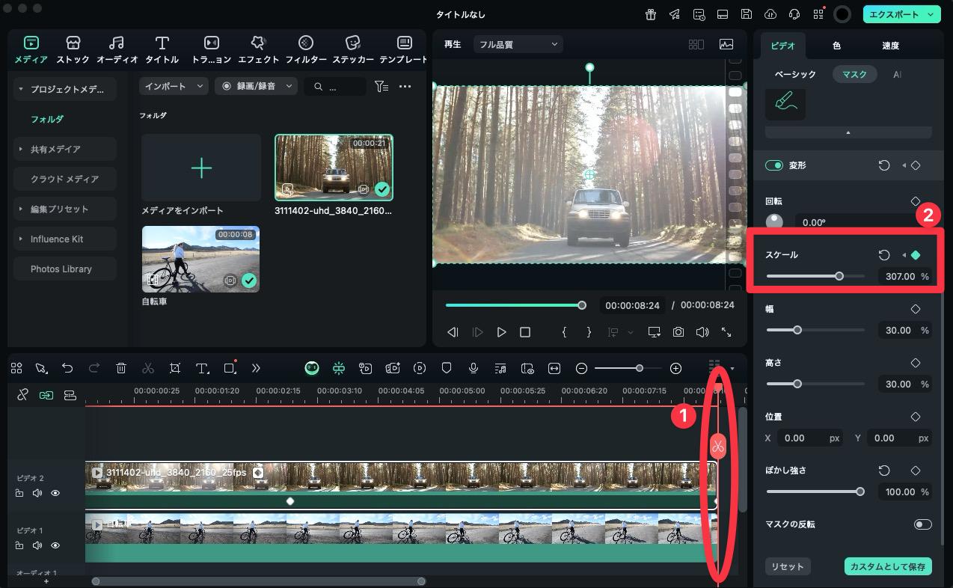Image resolution: width=953 pixels, height=588 pixels.
Task: Open the Effects tab
Action: [257, 49]
